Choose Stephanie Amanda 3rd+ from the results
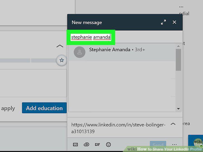Viewport: 203px width, 152px height. tap(122, 52)
